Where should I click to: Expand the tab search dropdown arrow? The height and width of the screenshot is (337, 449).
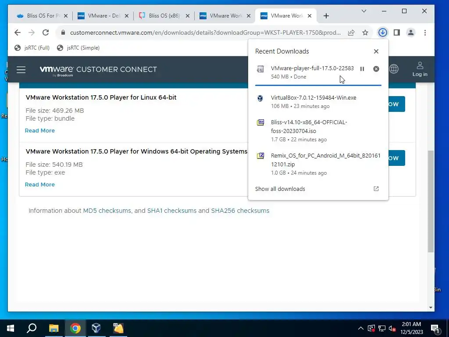pos(363,11)
